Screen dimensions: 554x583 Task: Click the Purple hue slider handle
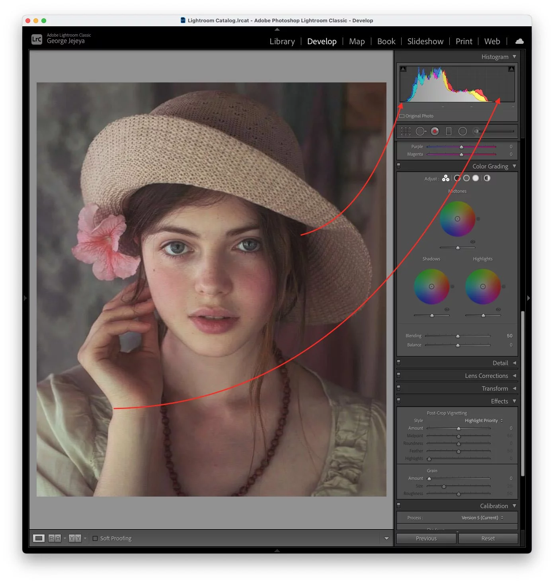pyautogui.click(x=461, y=147)
